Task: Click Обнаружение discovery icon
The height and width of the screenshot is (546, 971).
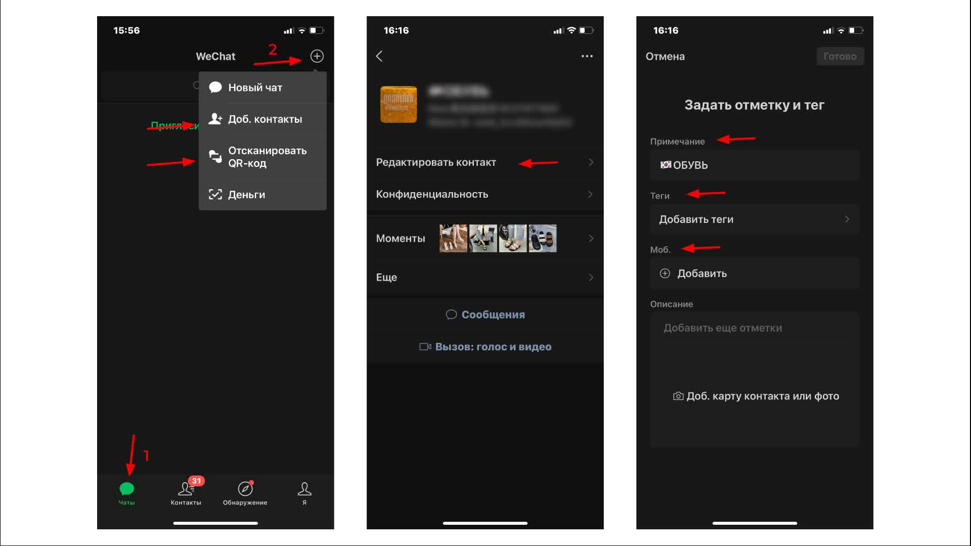Action: [x=244, y=489]
